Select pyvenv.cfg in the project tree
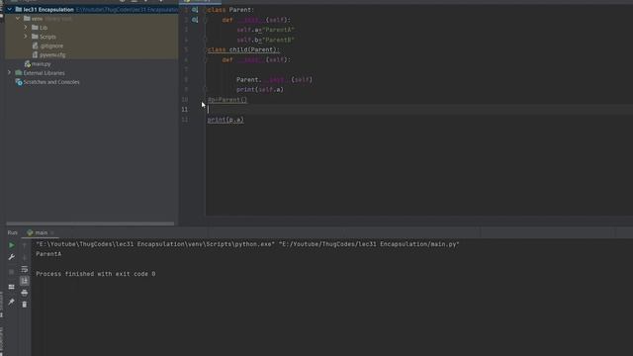 pyautogui.click(x=52, y=55)
